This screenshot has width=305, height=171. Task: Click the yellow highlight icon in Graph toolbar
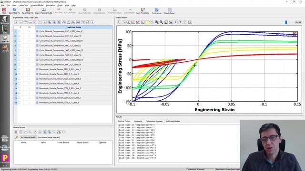tap(147, 22)
